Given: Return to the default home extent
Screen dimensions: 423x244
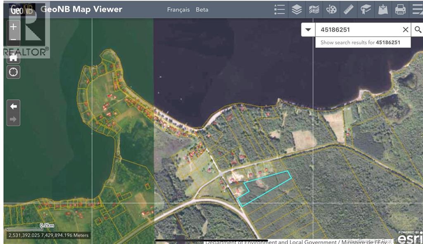Looking at the screenshot, I should coord(13,57).
